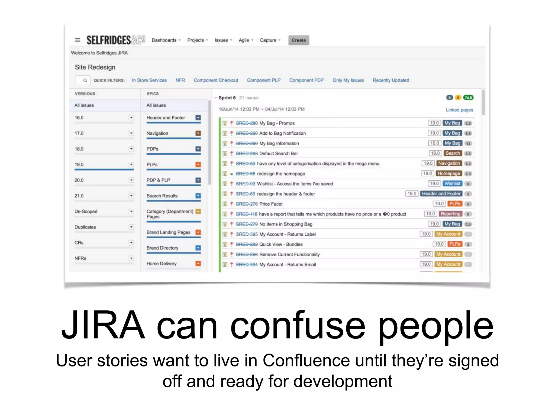Open Header and Footer epic color menu
The image size is (555, 416).
coord(198,118)
